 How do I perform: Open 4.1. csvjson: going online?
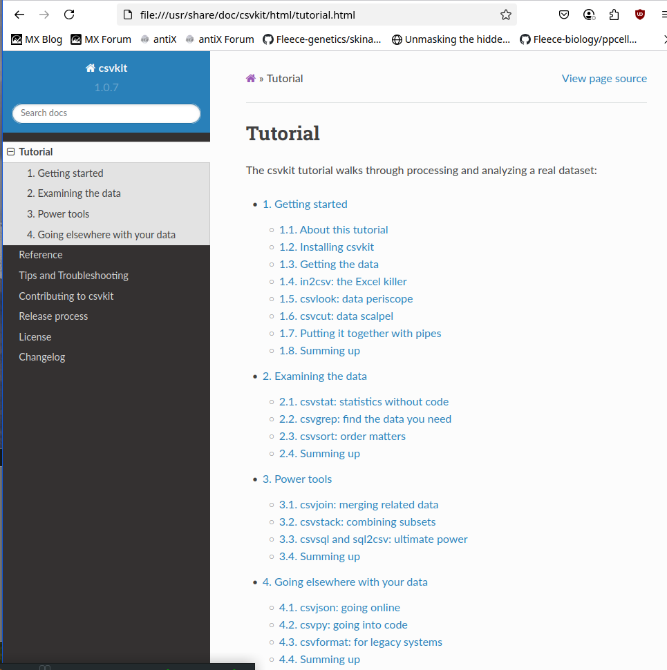[339, 608]
